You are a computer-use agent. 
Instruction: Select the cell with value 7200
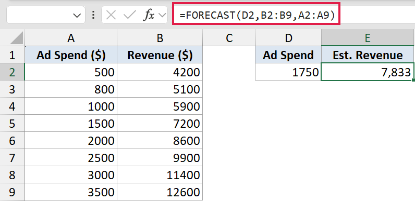[x=160, y=124]
